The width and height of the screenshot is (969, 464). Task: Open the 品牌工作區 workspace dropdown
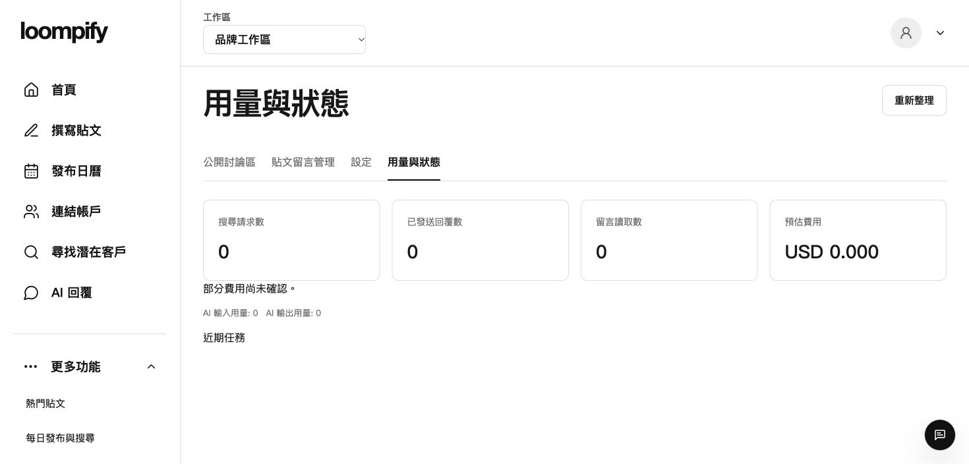point(284,40)
